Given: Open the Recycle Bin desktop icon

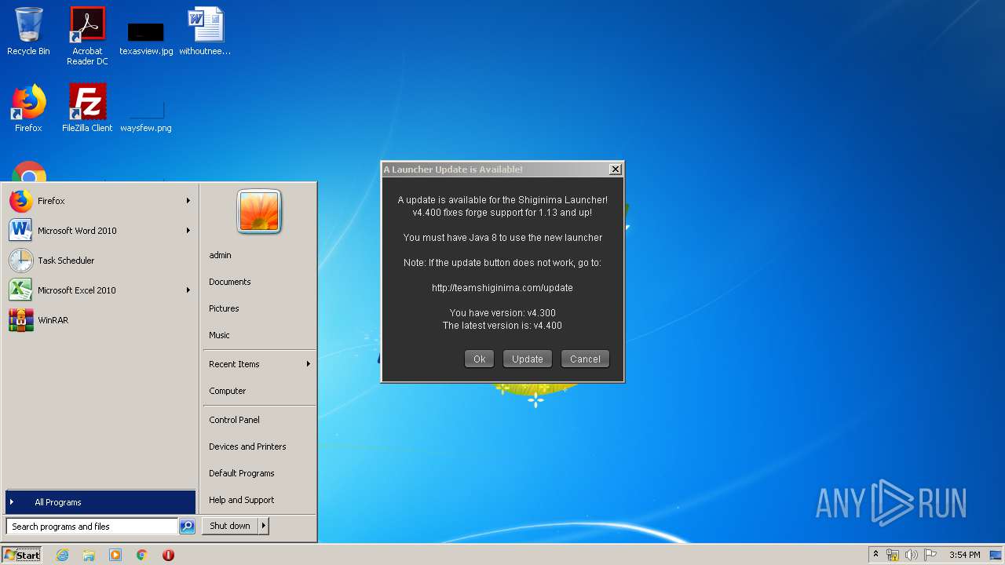Looking at the screenshot, I should 28,32.
